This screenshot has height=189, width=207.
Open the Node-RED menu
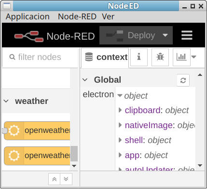(77, 16)
